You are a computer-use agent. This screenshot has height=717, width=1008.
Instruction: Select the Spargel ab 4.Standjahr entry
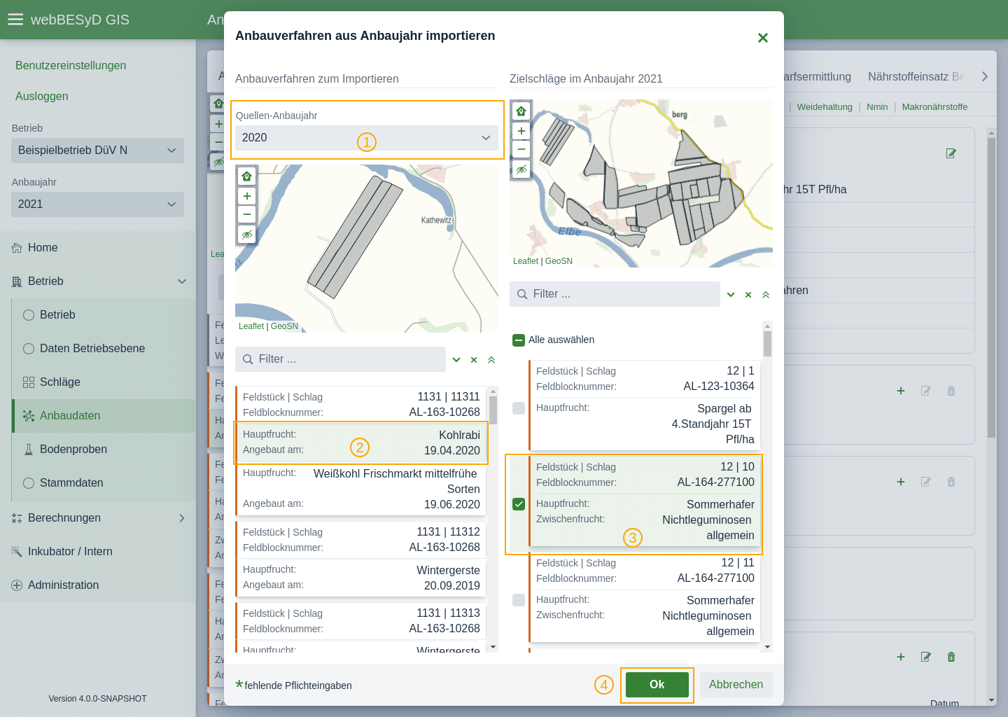644,424
